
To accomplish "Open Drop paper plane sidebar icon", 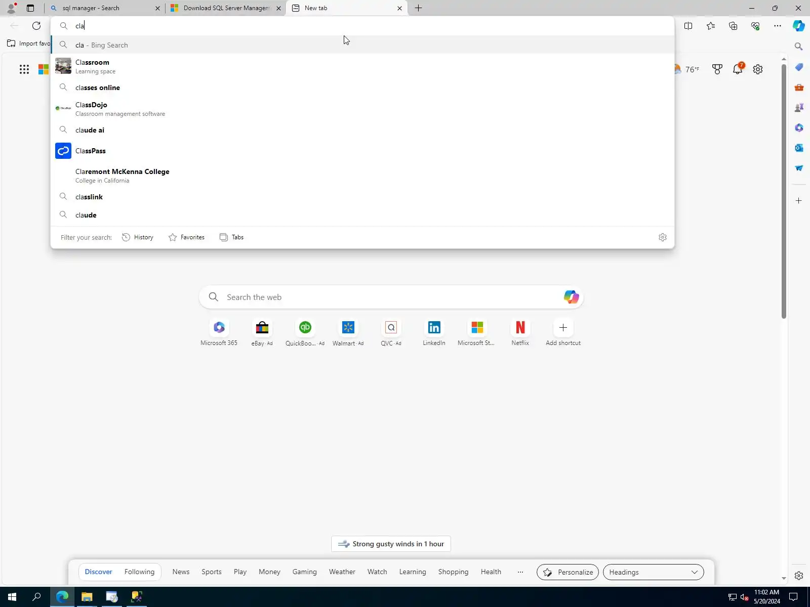I will coord(799,168).
